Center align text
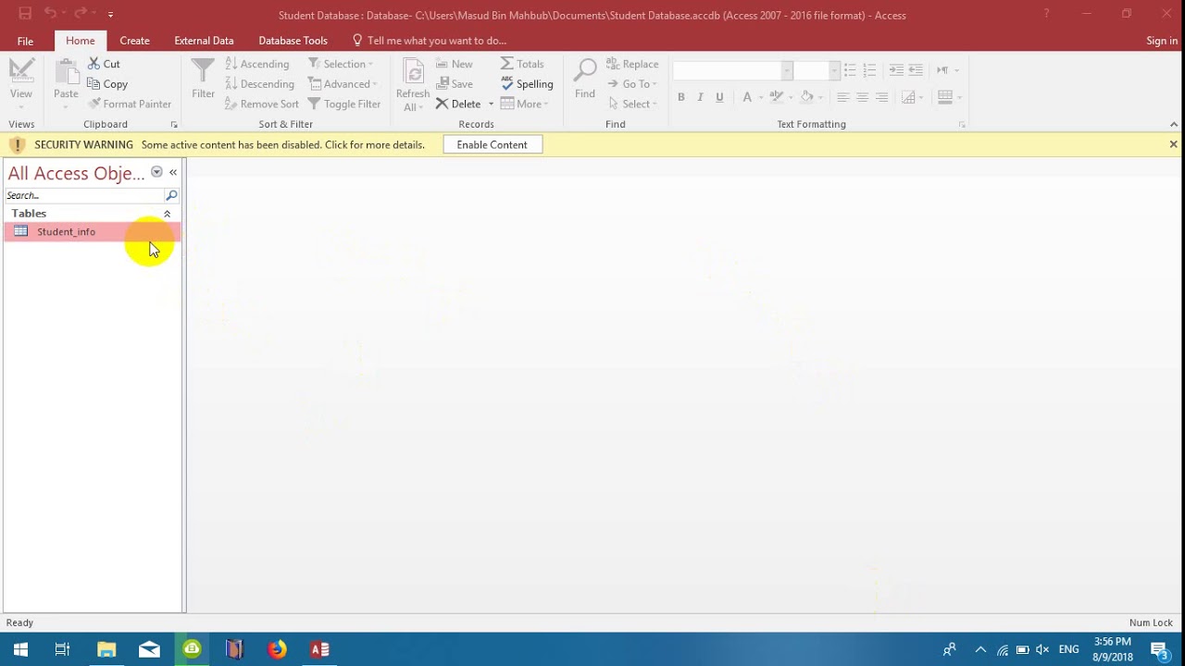 pyautogui.click(x=862, y=97)
